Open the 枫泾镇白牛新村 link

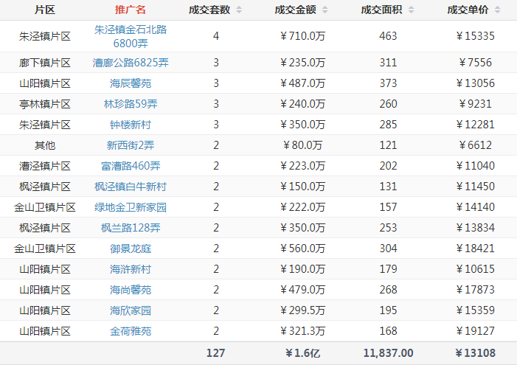tap(131, 187)
